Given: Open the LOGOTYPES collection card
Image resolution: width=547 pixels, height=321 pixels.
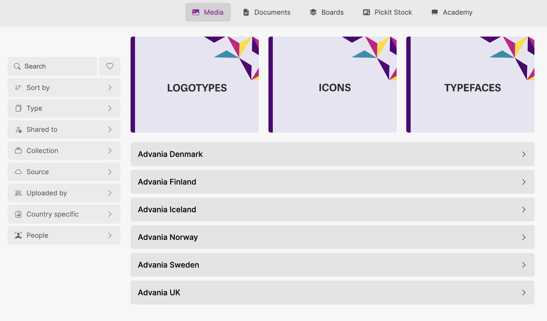Looking at the screenshot, I should [x=195, y=85].
